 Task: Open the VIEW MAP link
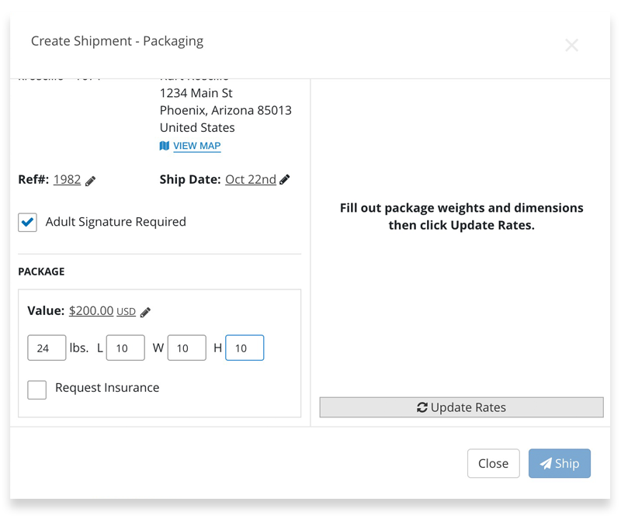(x=197, y=146)
